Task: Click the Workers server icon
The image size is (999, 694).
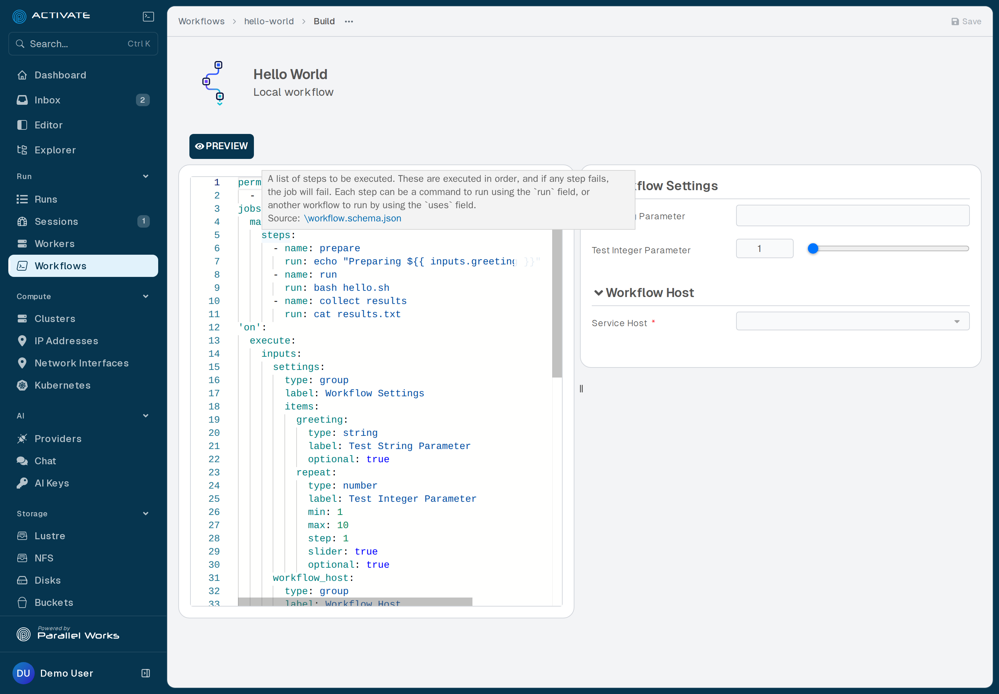Action: coord(22,244)
